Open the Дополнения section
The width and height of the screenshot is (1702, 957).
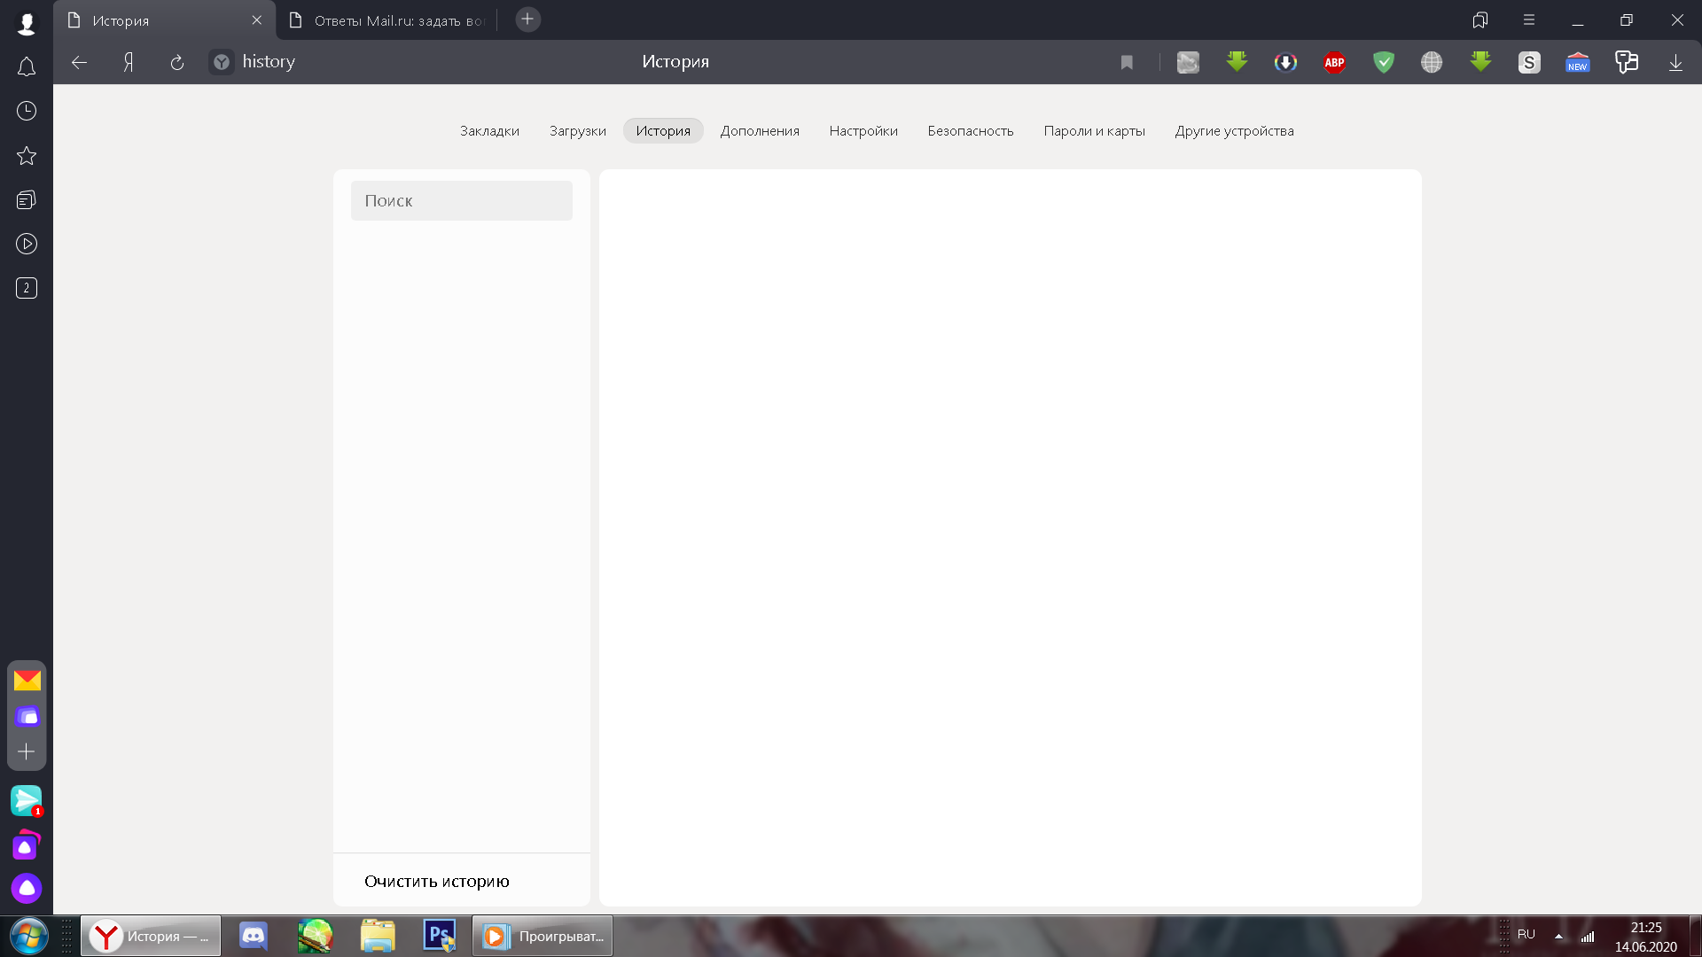click(760, 130)
